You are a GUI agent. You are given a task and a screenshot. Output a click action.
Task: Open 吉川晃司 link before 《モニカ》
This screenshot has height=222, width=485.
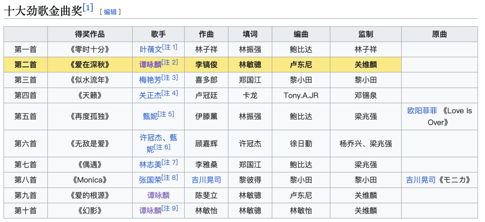coord(421,180)
